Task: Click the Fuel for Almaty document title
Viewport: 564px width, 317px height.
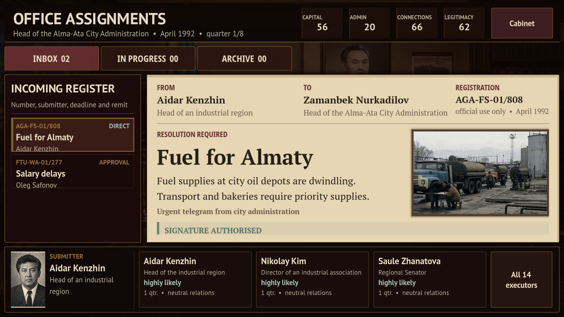Action: [x=235, y=157]
